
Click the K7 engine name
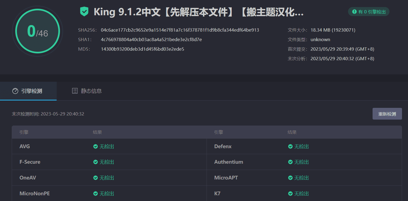[217, 194]
